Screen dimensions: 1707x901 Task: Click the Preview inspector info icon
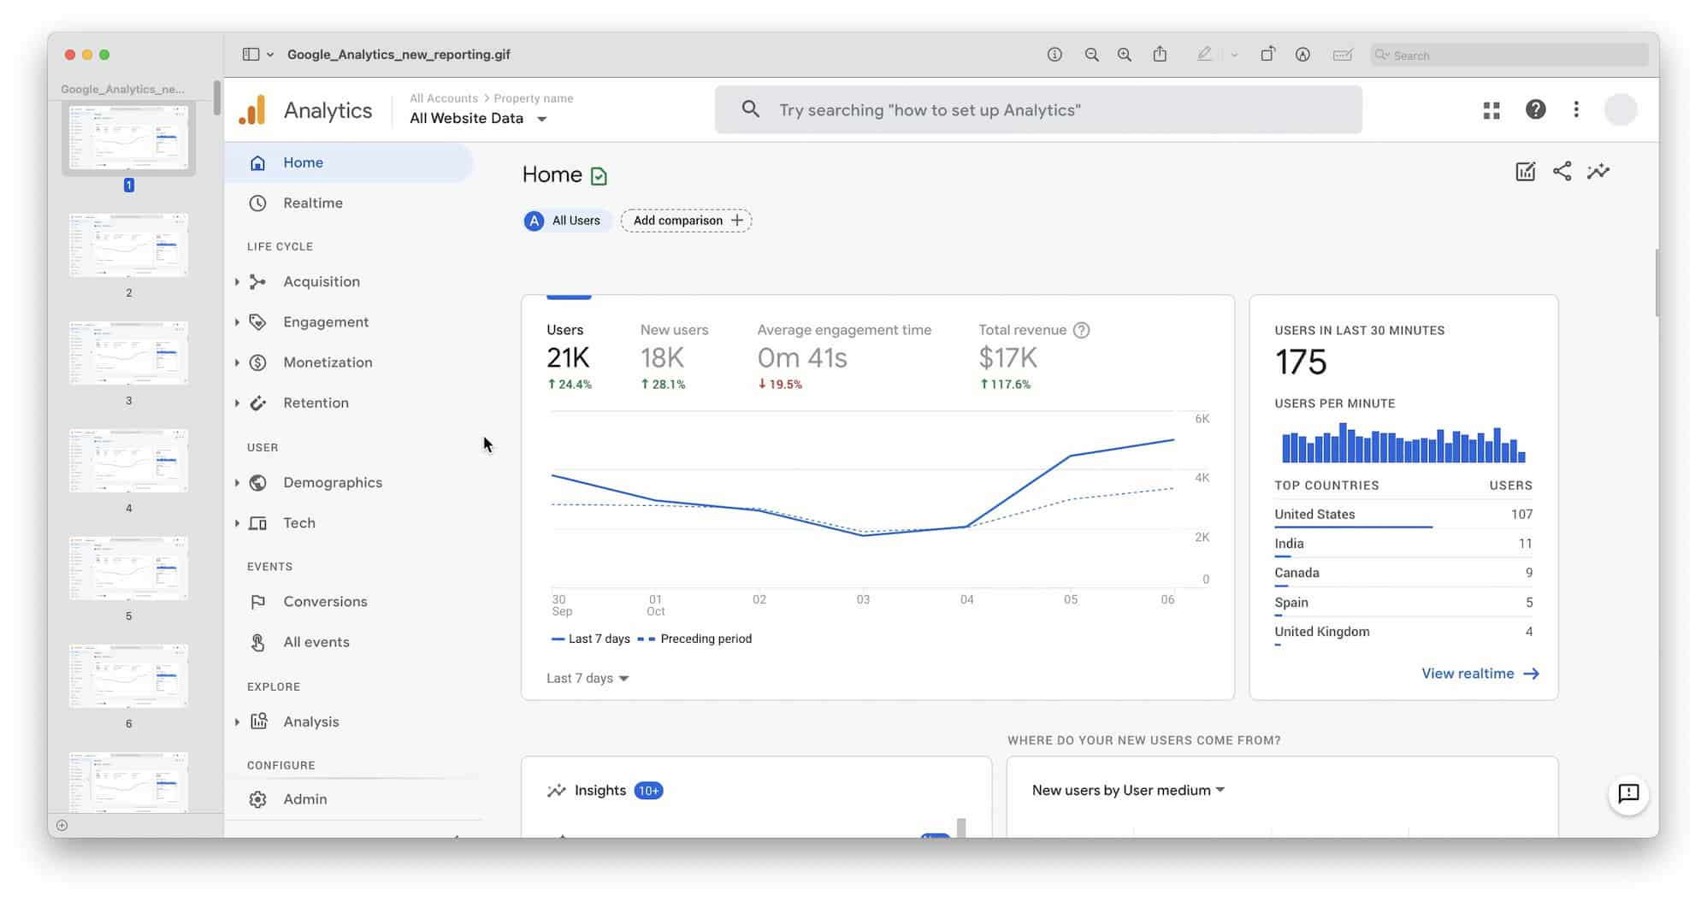point(1054,54)
